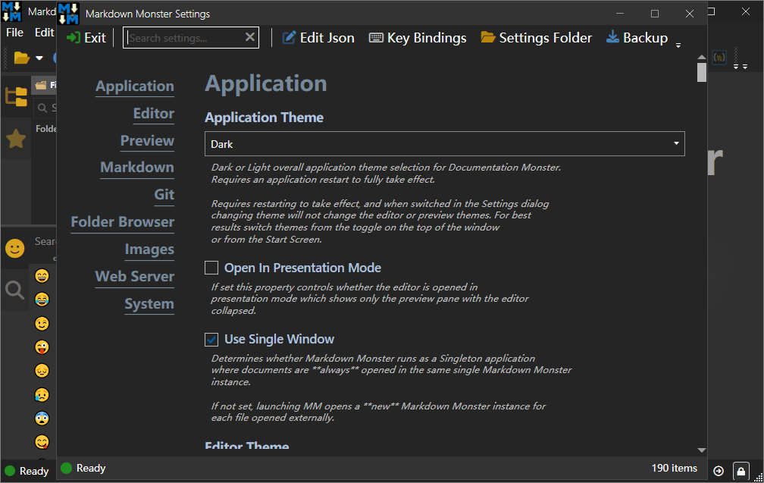Switch to the Editor settings section
Screen dimensions: 764x483
tap(153, 114)
